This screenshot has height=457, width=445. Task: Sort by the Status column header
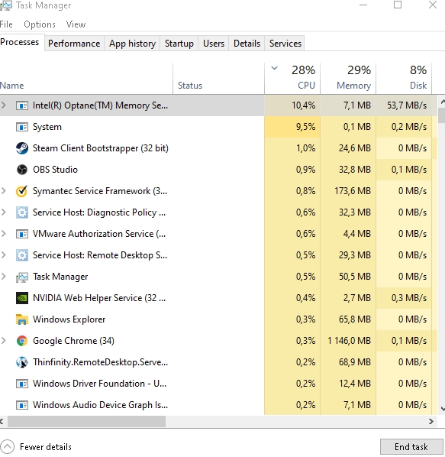pyautogui.click(x=219, y=78)
